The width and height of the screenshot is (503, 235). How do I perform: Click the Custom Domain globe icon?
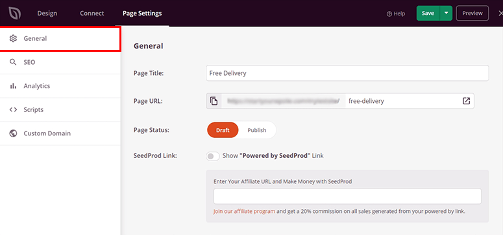click(13, 133)
